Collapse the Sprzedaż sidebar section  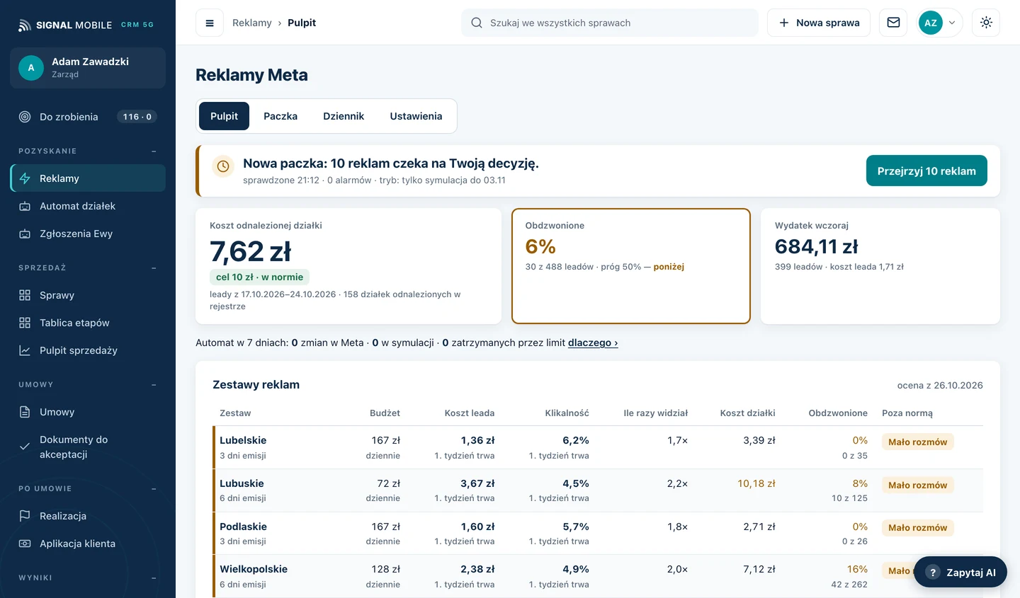coord(154,268)
